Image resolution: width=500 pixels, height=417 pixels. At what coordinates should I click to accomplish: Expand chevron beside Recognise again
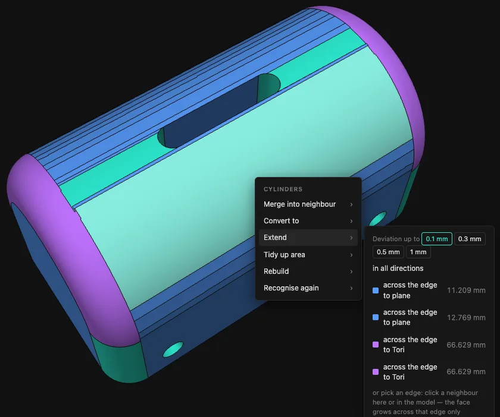(351, 288)
